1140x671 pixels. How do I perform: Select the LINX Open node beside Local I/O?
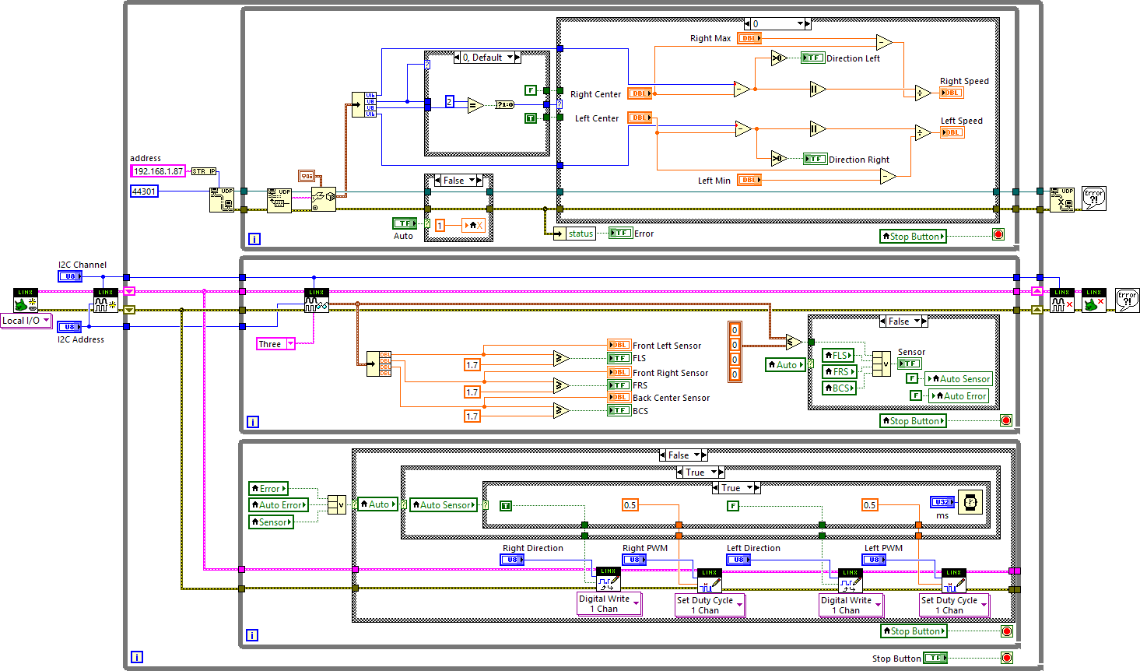coord(26,300)
